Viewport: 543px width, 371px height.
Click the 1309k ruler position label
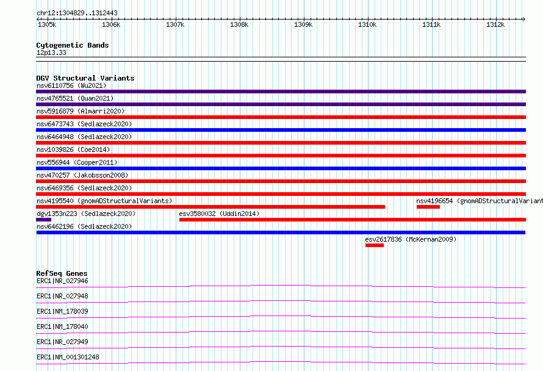pyautogui.click(x=303, y=25)
